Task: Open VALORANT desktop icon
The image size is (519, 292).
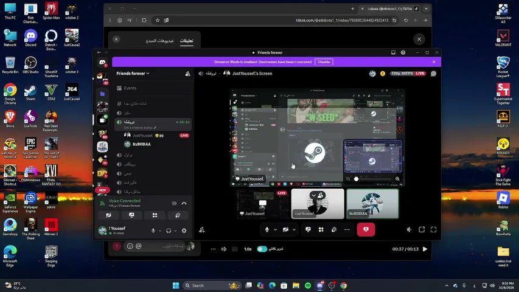Action: (503, 38)
